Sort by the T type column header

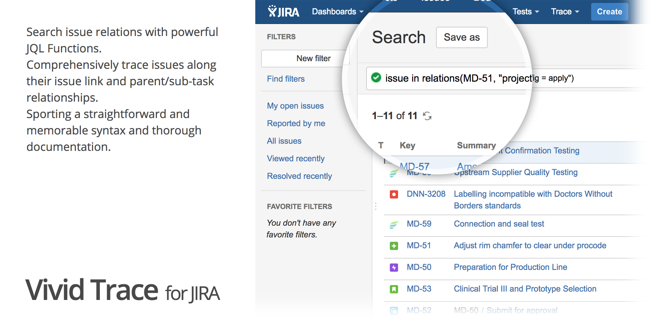(x=381, y=146)
